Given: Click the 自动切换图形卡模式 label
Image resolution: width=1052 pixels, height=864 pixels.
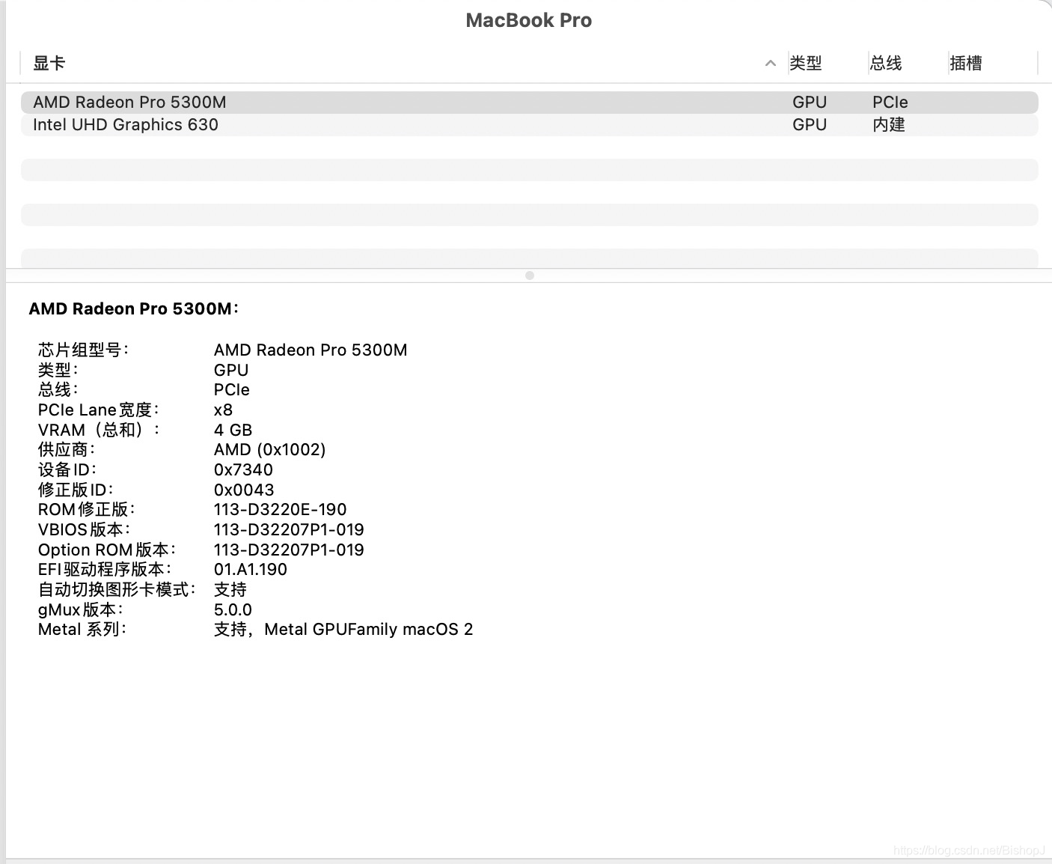Looking at the screenshot, I should [x=117, y=589].
